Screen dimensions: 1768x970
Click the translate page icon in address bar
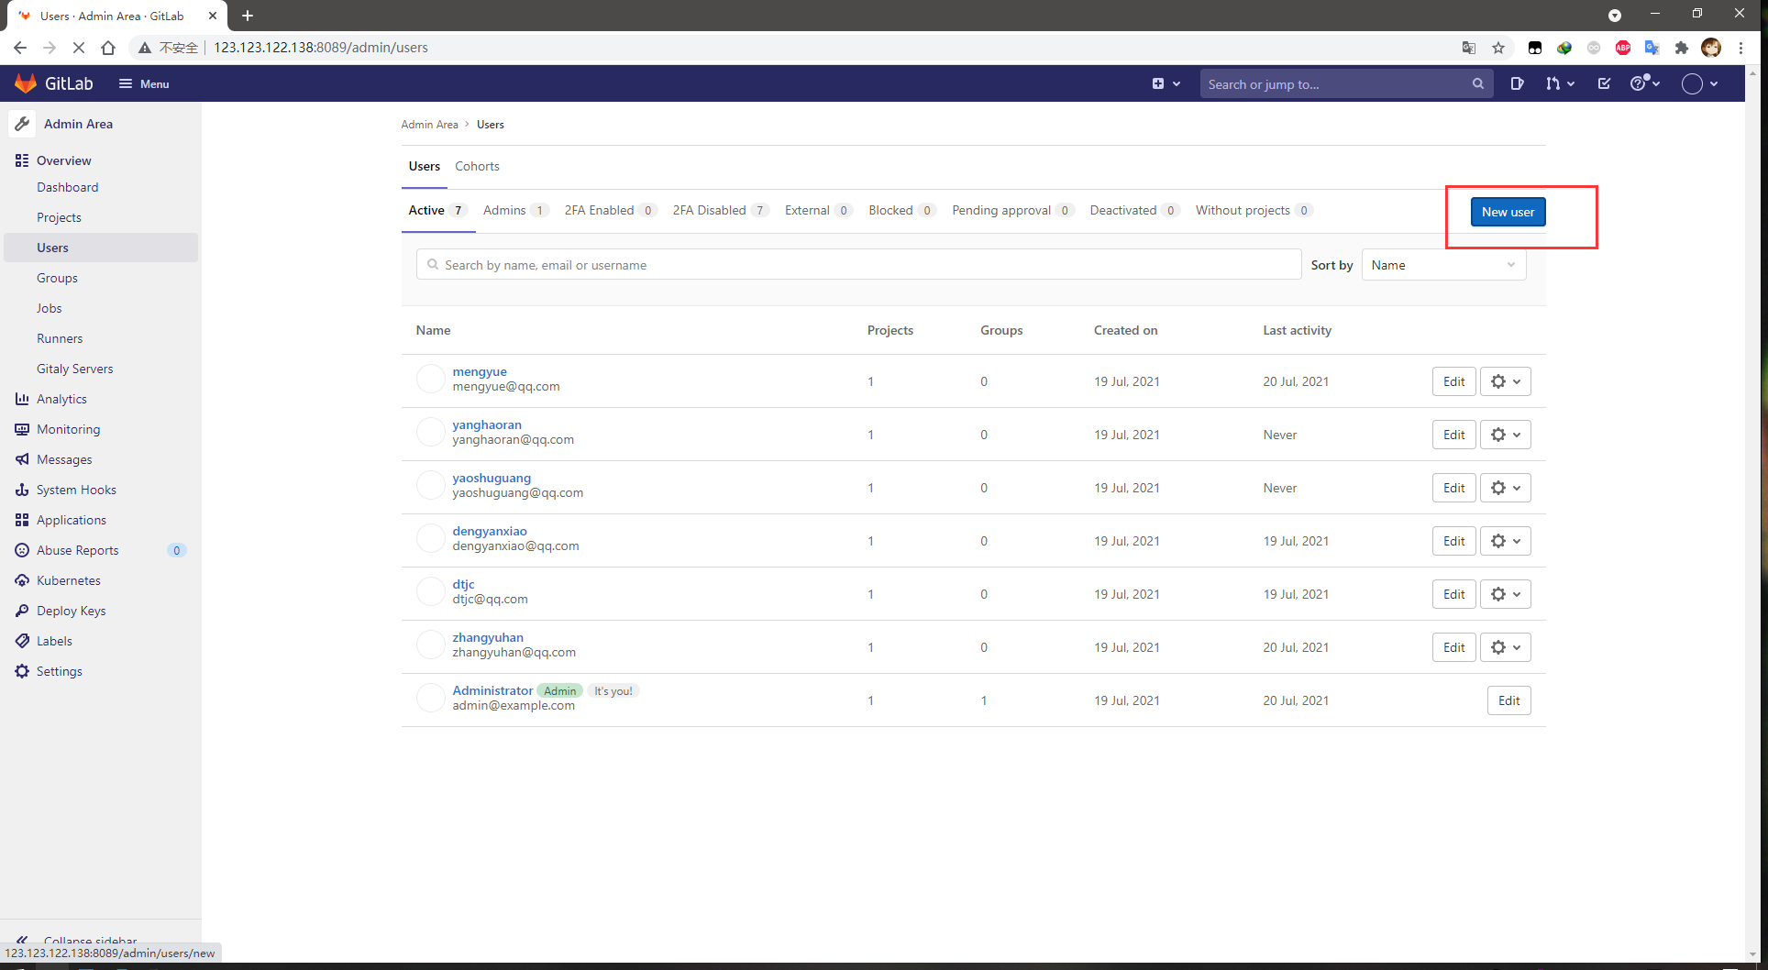click(x=1468, y=48)
